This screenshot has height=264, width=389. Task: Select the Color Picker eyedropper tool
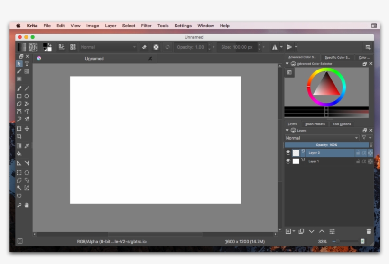coord(27,146)
